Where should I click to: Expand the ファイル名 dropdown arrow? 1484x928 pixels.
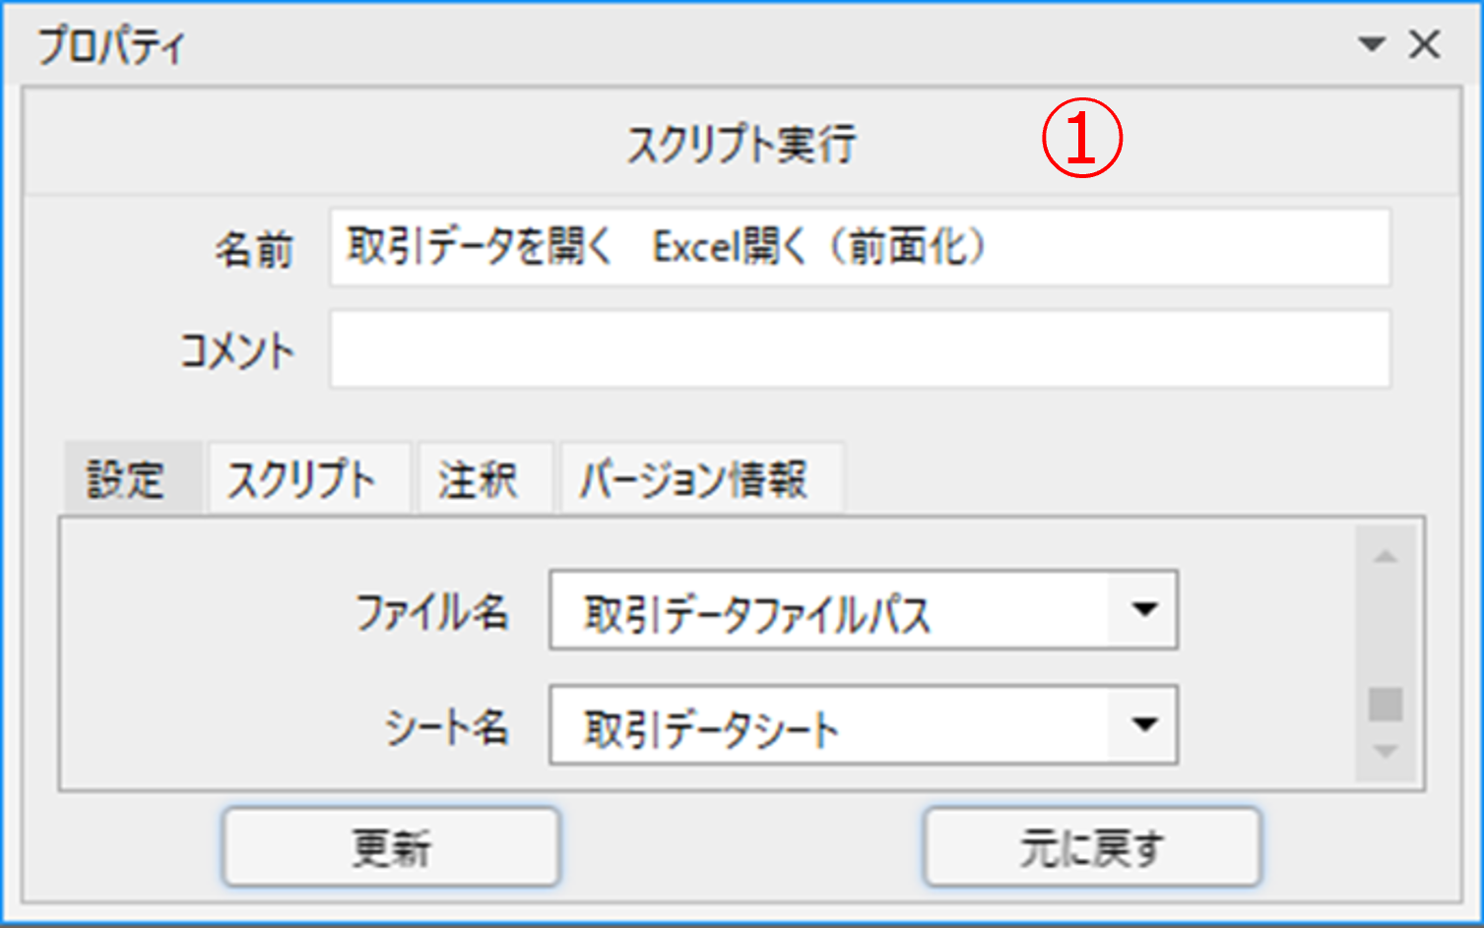[1143, 610]
